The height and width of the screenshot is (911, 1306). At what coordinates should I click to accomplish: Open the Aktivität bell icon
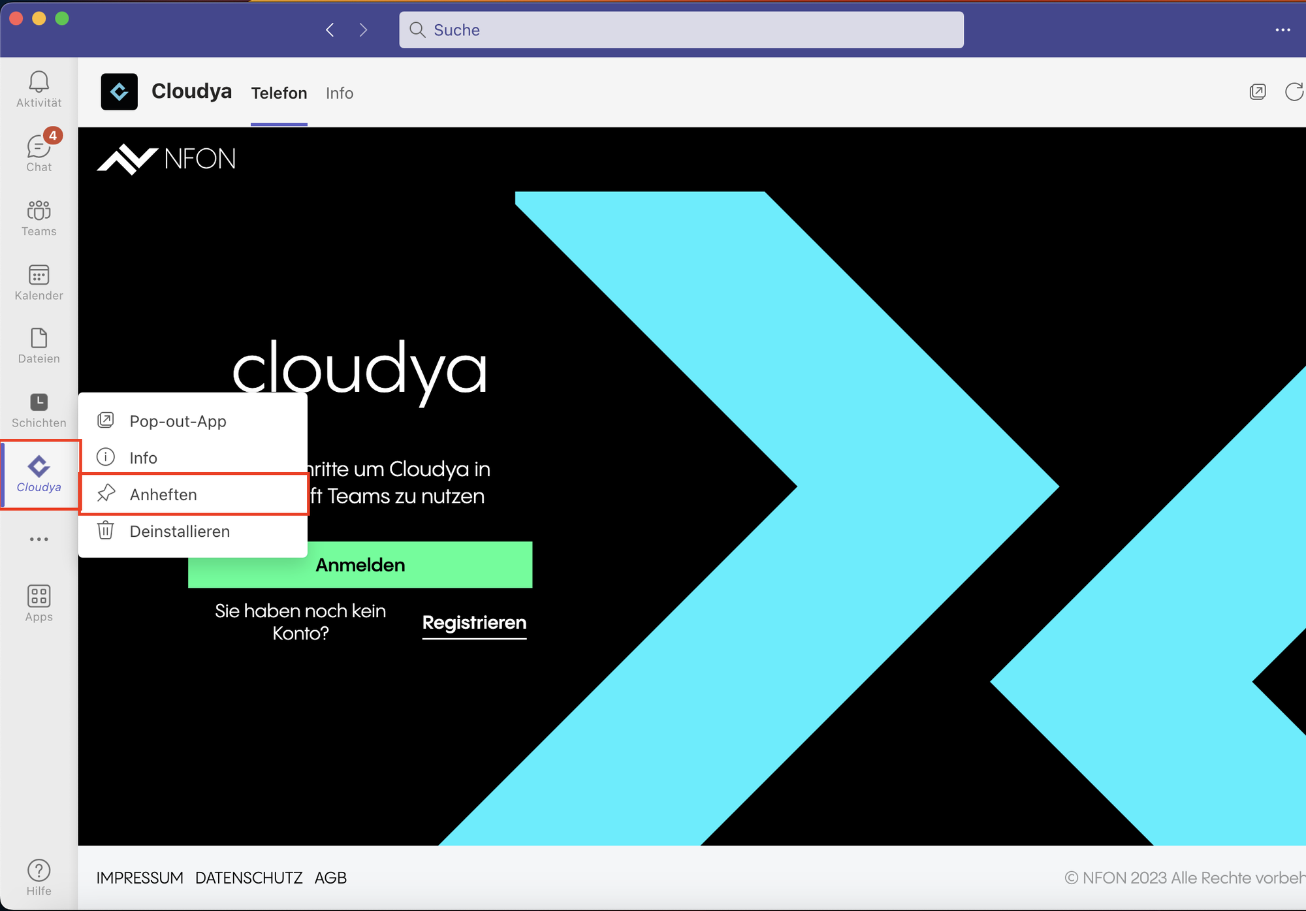(39, 89)
